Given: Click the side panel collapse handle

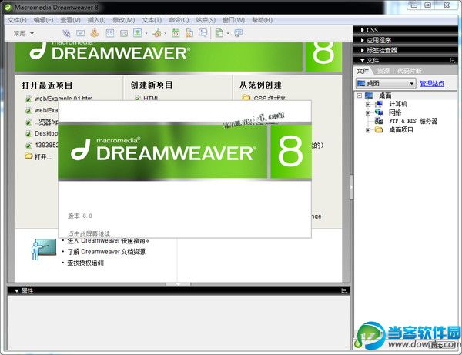Looking at the screenshot, I should point(352,187).
